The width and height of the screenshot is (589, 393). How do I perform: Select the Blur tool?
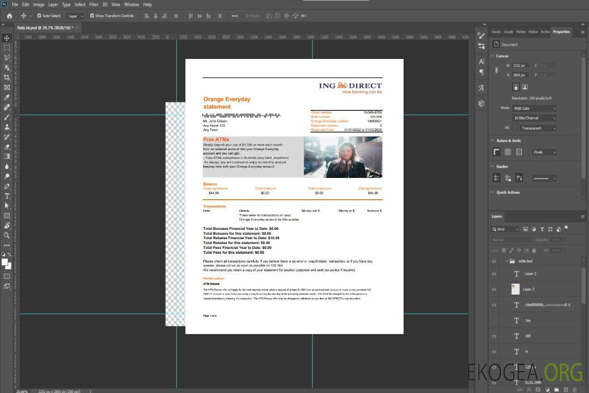click(7, 166)
